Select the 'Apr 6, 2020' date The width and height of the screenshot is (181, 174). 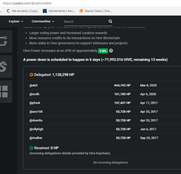pyautogui.click(x=148, y=94)
